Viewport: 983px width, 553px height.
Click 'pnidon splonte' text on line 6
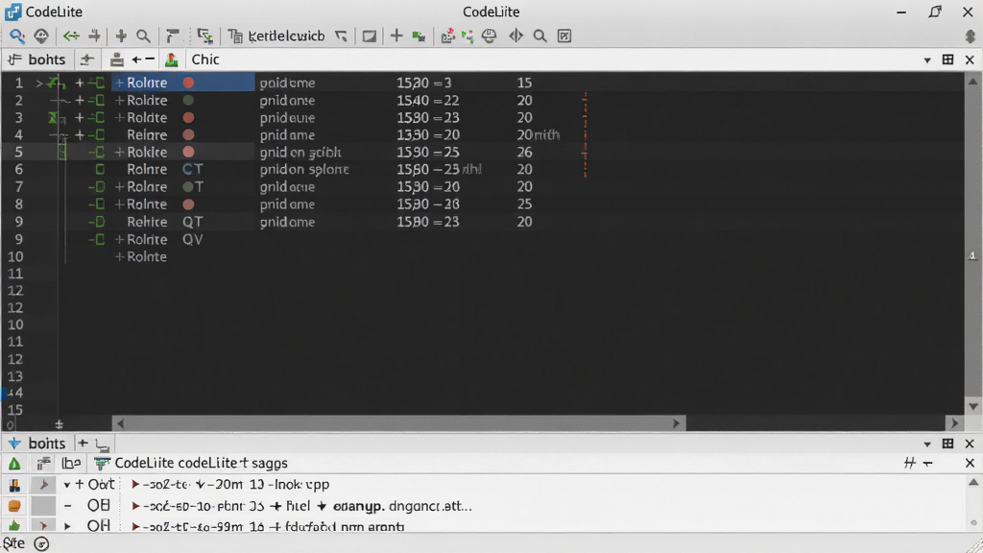pos(304,169)
